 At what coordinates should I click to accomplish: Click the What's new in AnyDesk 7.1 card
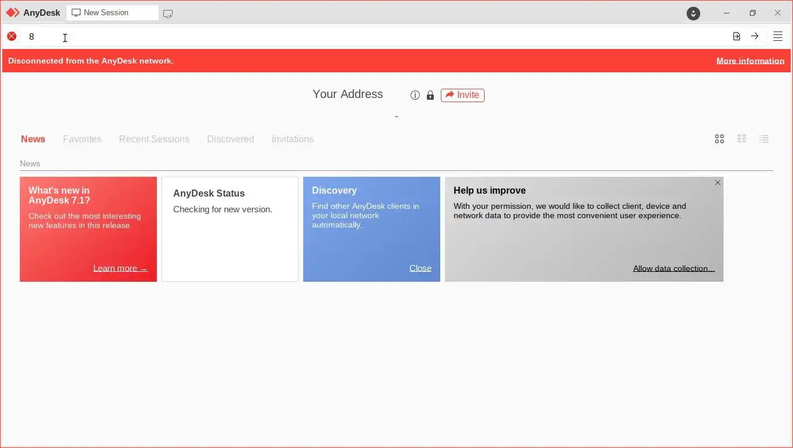pyautogui.click(x=88, y=229)
